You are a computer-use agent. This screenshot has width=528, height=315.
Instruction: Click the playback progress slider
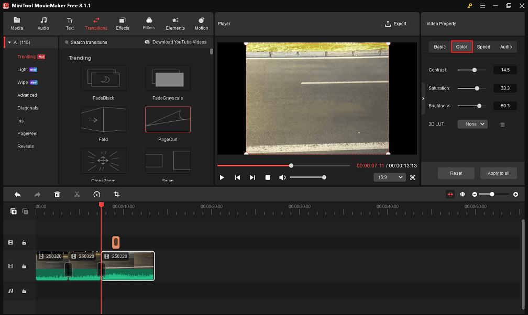283,165
